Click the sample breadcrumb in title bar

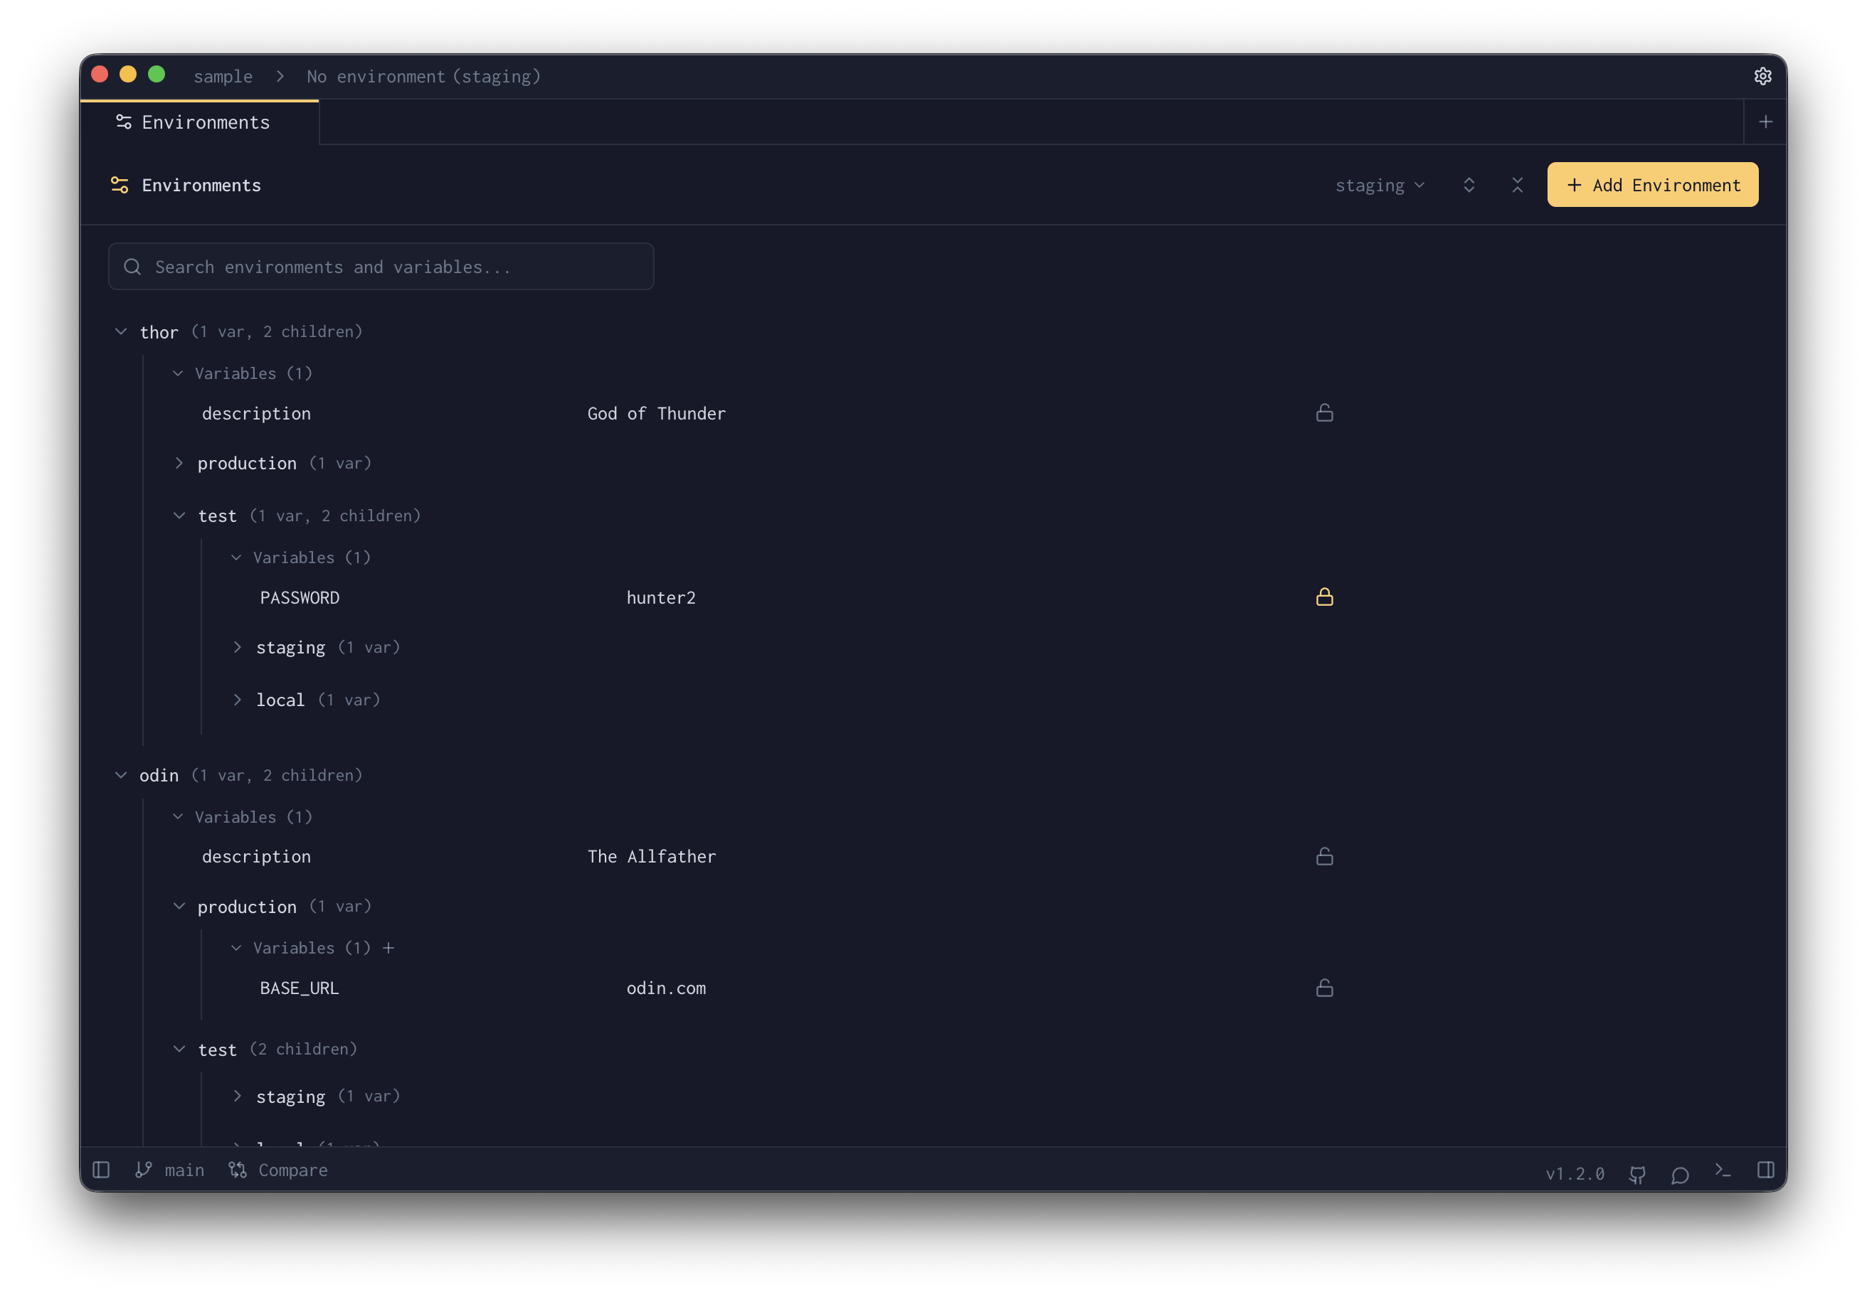(222, 75)
